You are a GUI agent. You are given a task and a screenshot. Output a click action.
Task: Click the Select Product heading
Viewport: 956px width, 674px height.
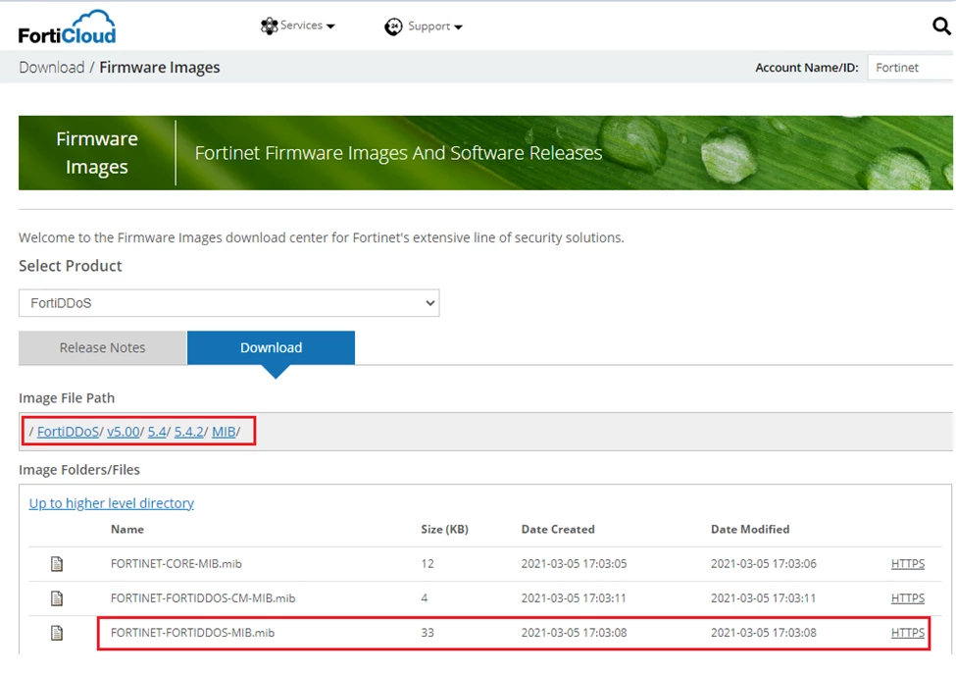[71, 266]
